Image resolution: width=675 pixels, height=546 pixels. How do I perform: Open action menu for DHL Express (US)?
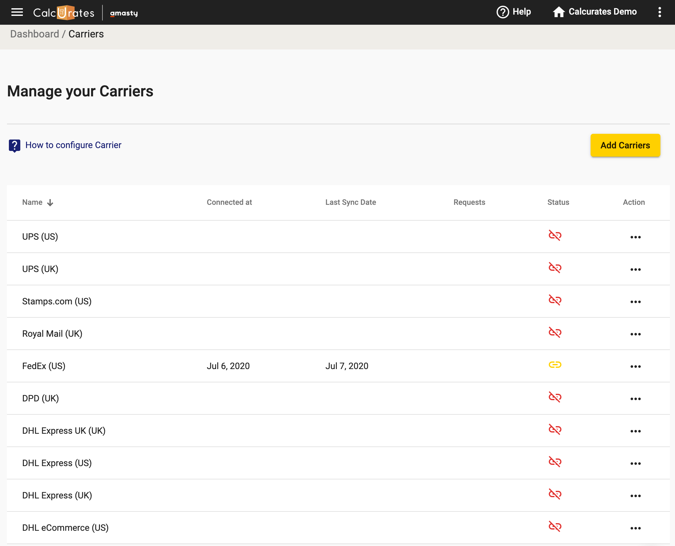point(636,464)
